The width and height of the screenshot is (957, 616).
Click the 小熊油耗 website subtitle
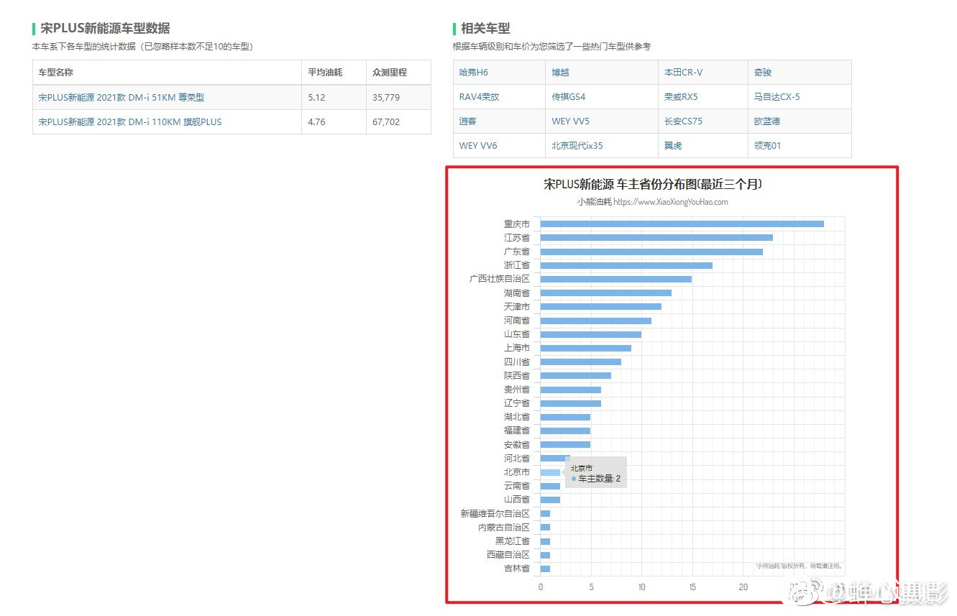tap(652, 202)
